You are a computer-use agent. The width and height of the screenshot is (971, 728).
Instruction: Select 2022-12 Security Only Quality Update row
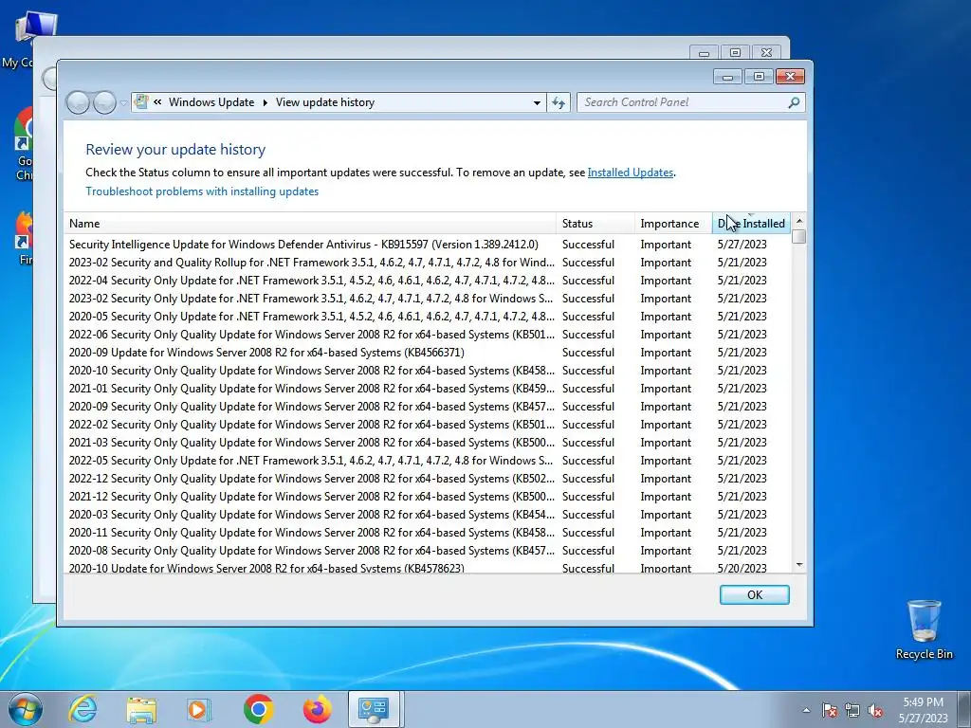(x=428, y=479)
